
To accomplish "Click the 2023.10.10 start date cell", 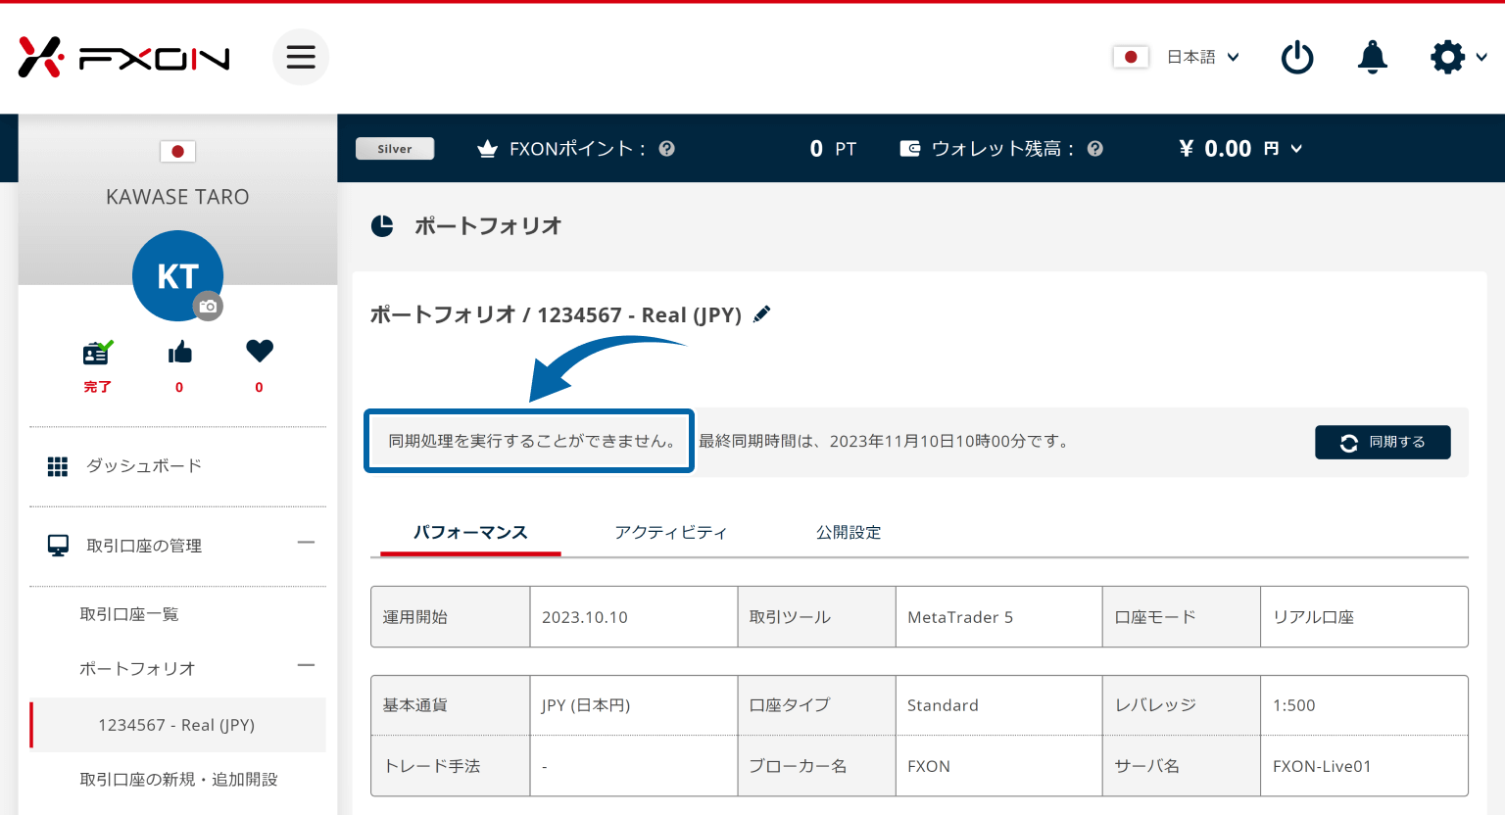I will tap(633, 617).
